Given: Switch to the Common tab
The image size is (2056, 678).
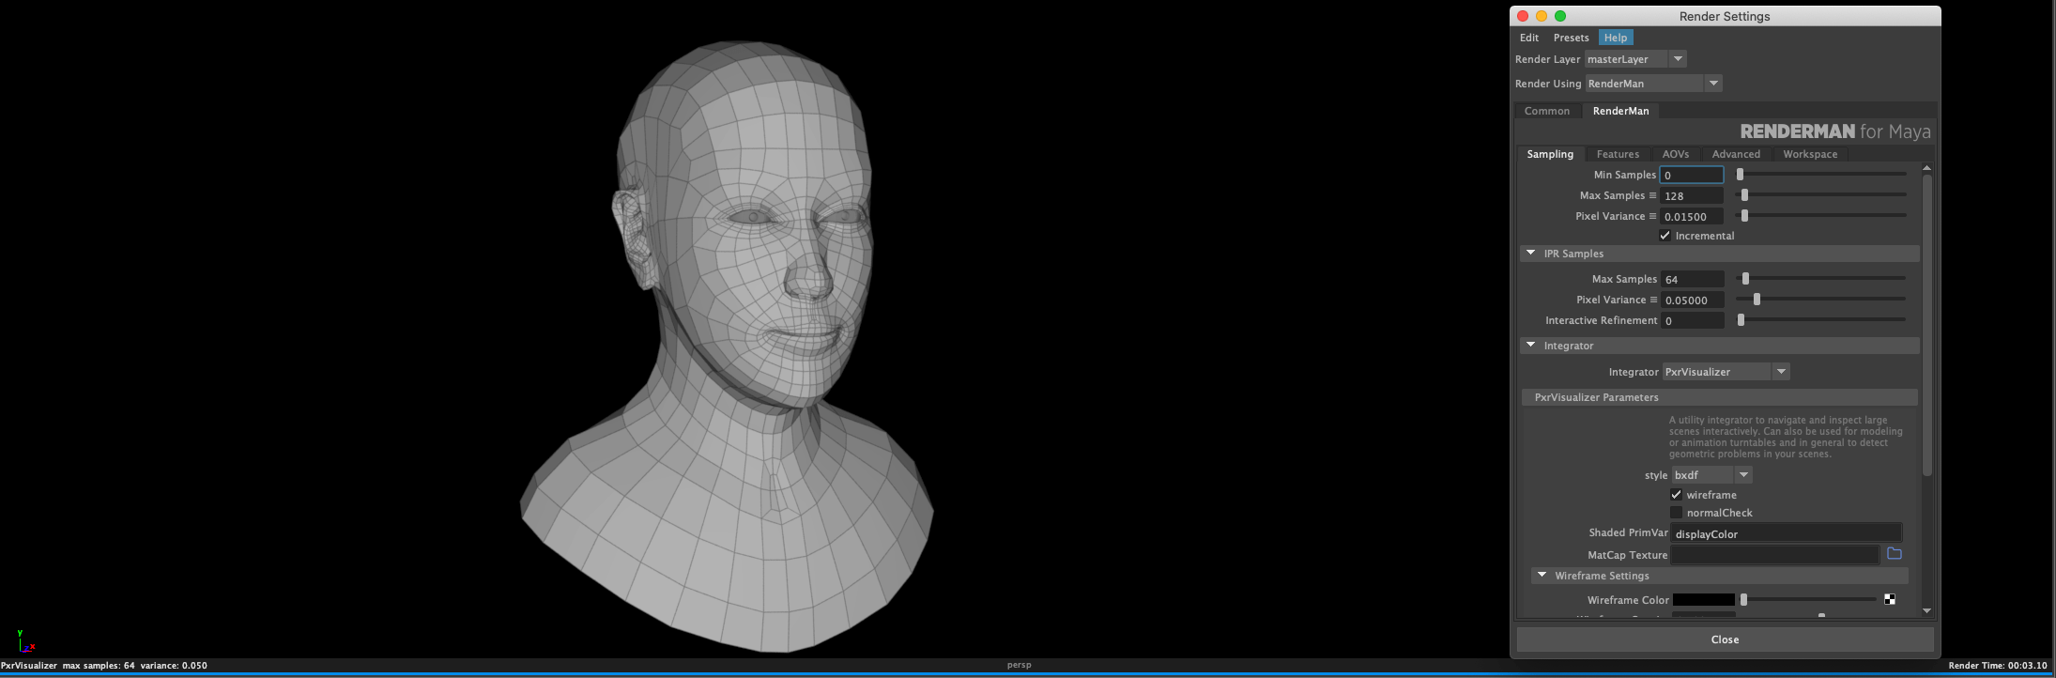Looking at the screenshot, I should tap(1546, 111).
